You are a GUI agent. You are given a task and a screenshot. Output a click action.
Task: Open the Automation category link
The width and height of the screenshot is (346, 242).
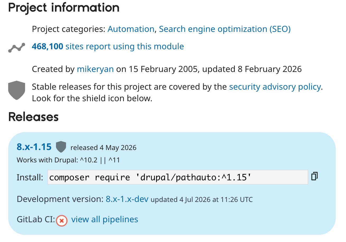[131, 29]
